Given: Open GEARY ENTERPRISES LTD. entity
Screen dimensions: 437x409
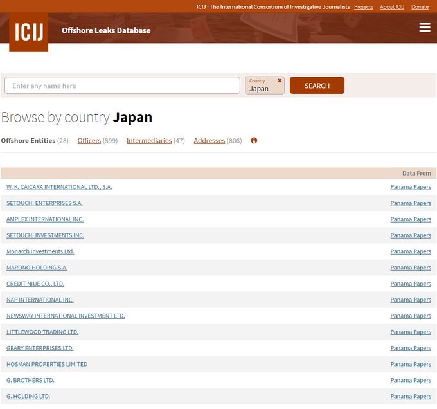Looking at the screenshot, I should [x=40, y=348].
